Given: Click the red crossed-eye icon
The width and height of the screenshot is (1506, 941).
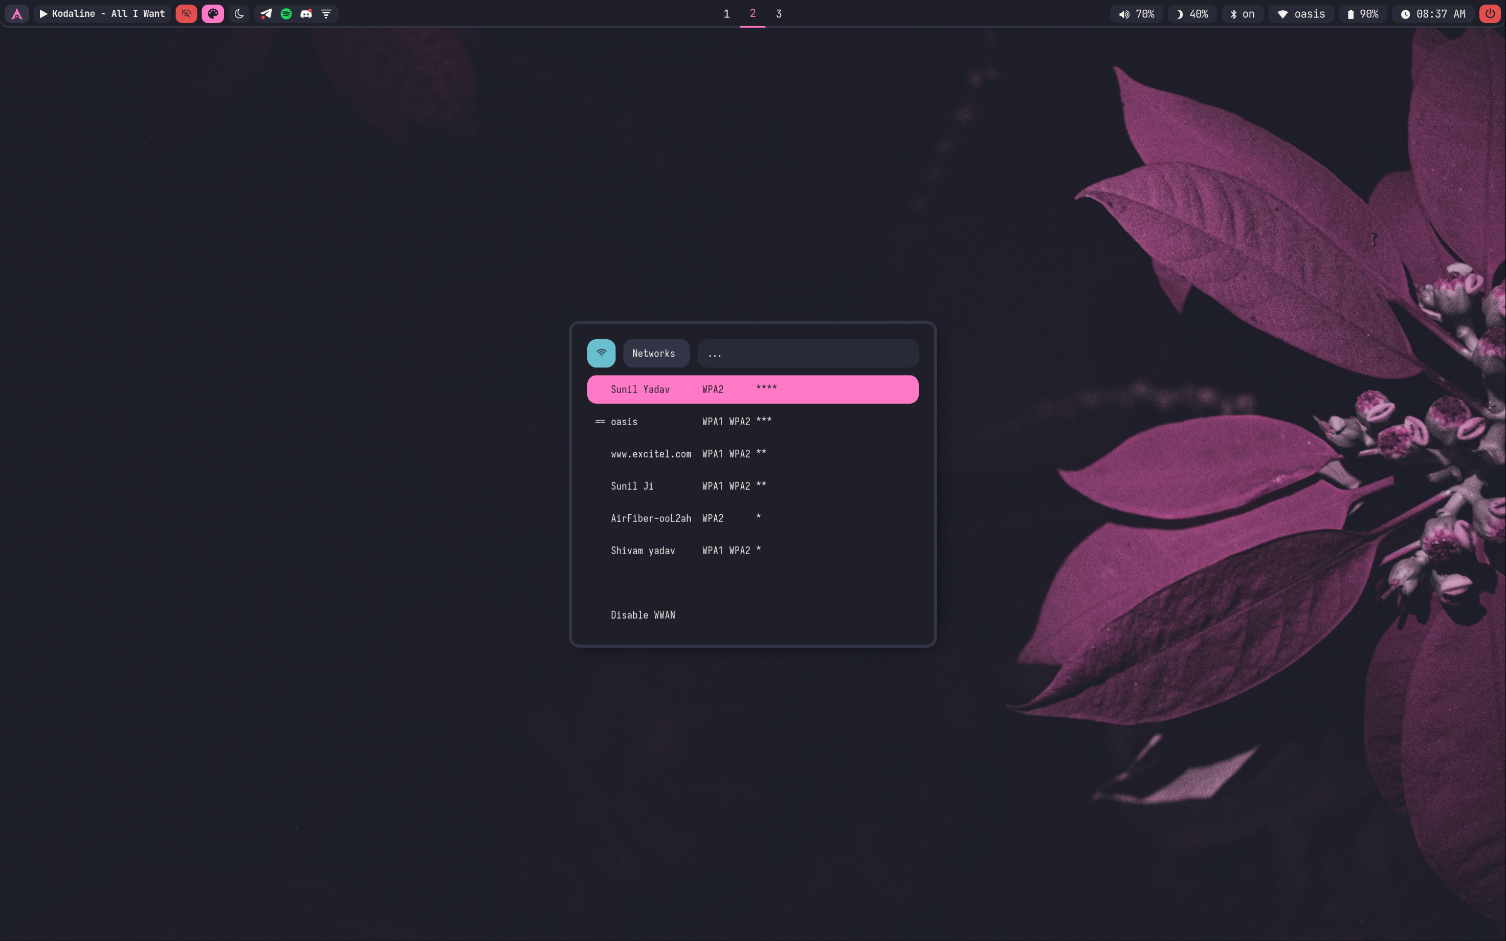Looking at the screenshot, I should click(x=186, y=14).
